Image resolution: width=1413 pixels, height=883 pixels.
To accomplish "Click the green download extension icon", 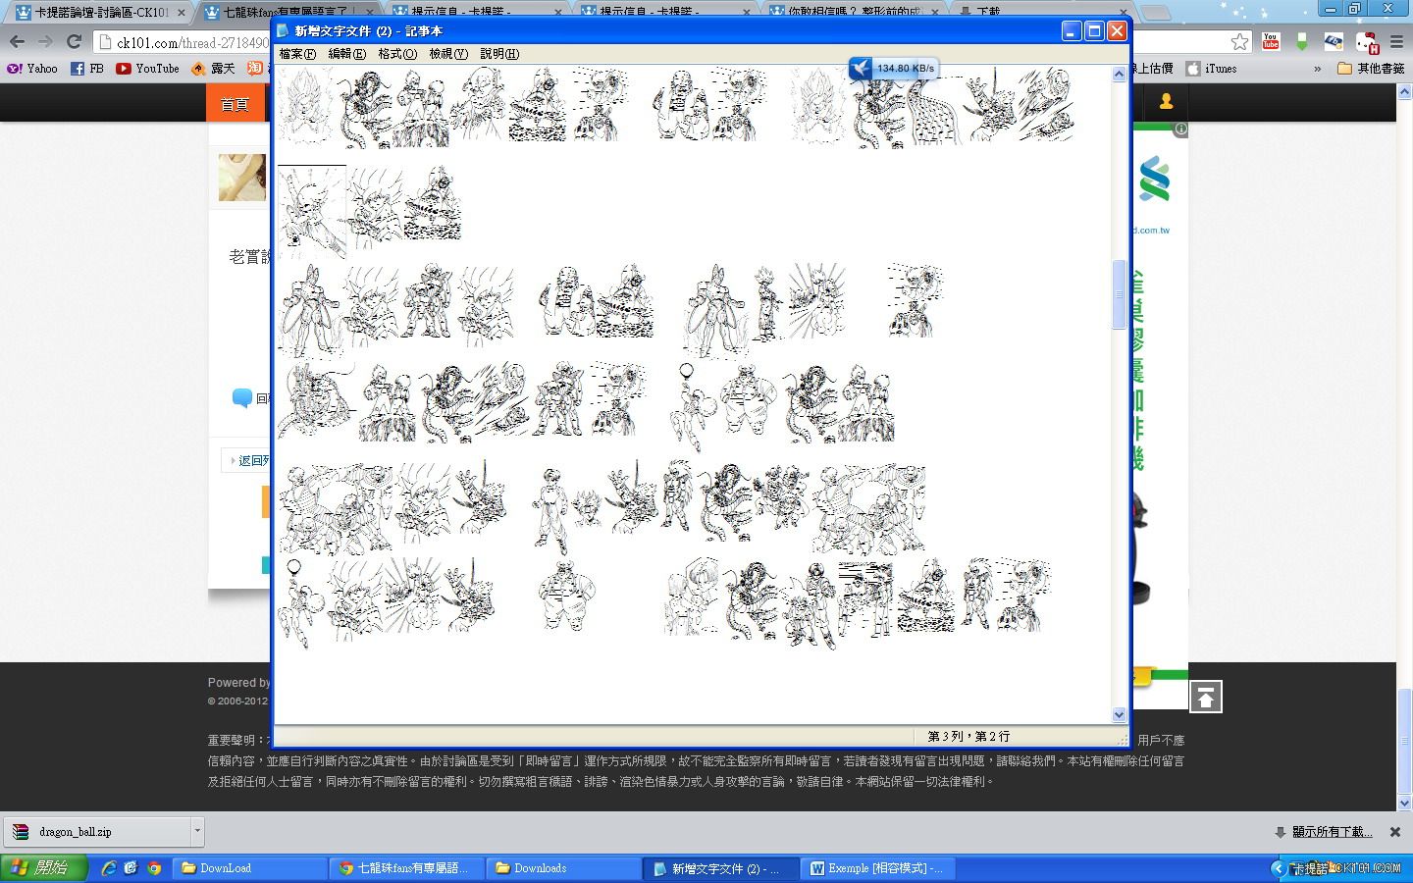I will click(1302, 42).
